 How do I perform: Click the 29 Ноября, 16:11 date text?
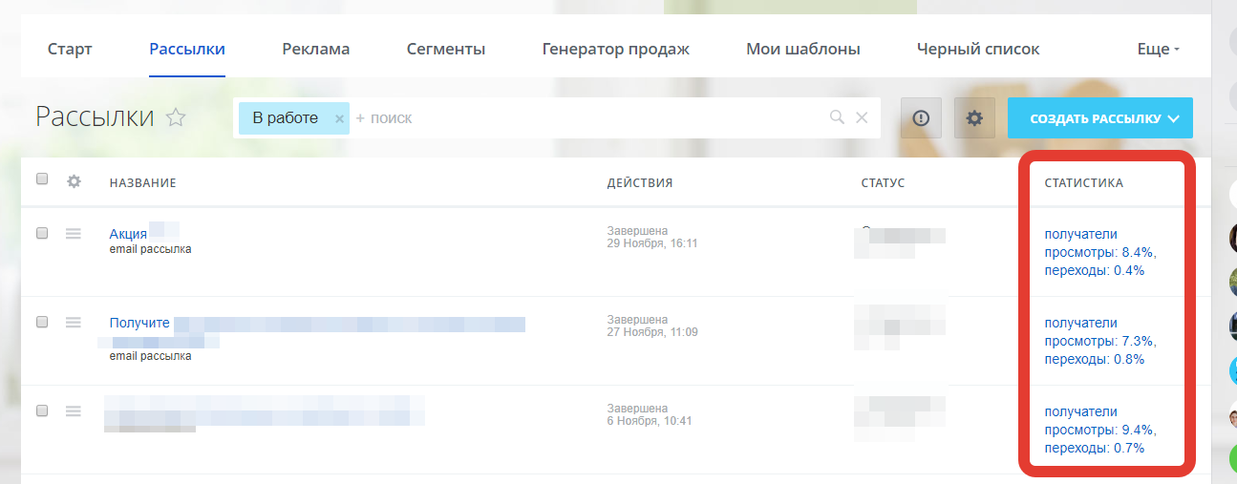point(652,243)
